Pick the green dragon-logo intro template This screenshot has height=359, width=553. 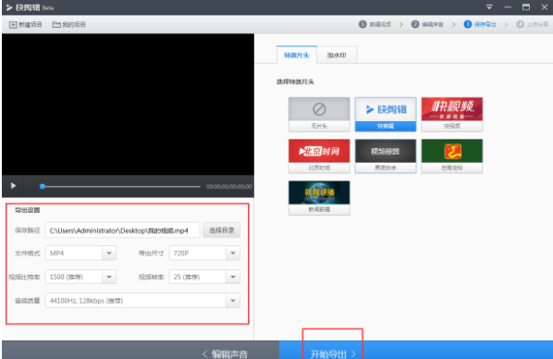452,156
